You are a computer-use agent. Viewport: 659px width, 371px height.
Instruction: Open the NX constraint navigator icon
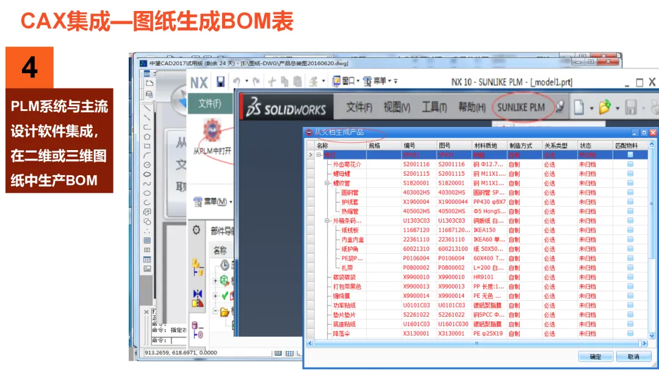pos(198,298)
